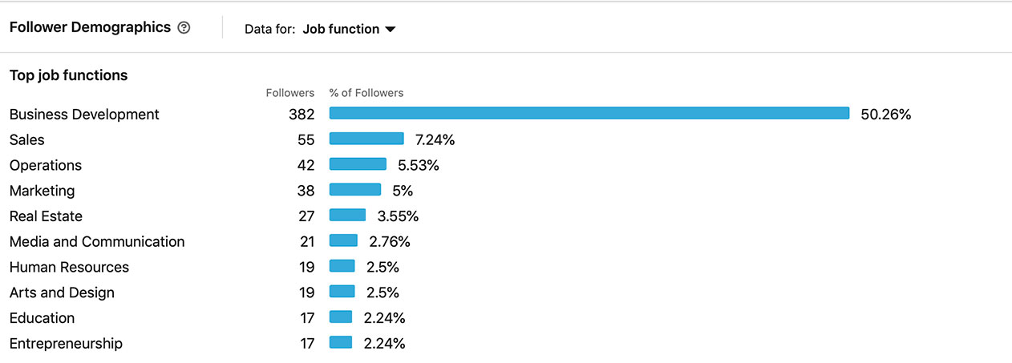The image size is (1012, 363).
Task: Click the Business Development label
Action: coord(84,115)
